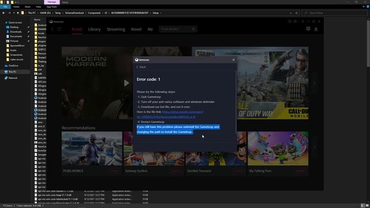Advance banner carousel with right arrow
The width and height of the screenshot is (370, 208).
click(314, 83)
